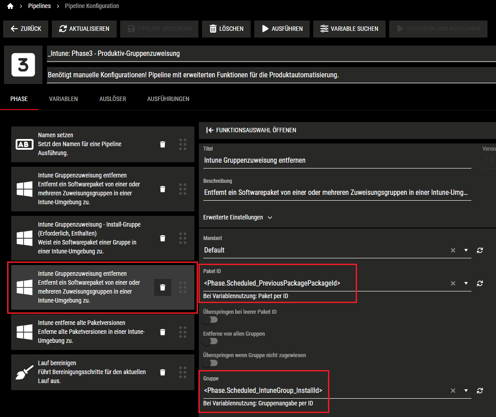Delete the 'Namen setzen' step via trash icon
496x417 pixels.
click(x=163, y=144)
